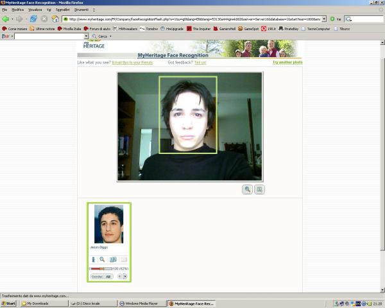
Task: Click the Forward navigation arrow
Action: coord(19,19)
